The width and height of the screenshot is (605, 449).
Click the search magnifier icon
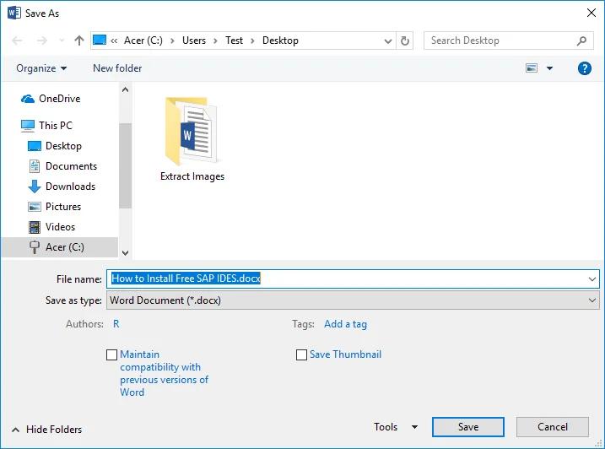pyautogui.click(x=581, y=41)
